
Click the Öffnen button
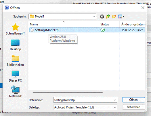pos(133,100)
